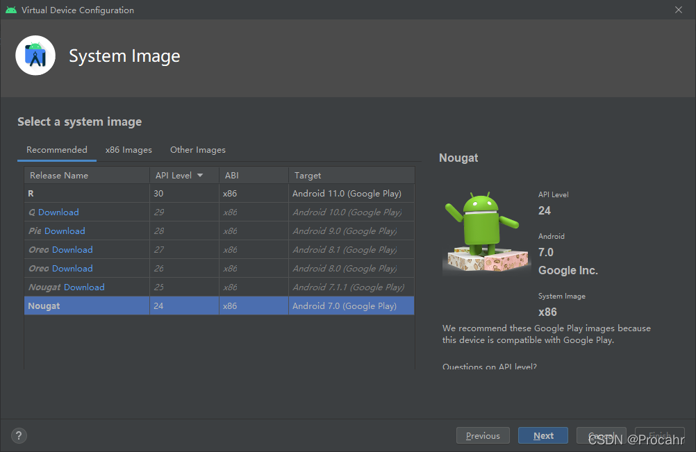Download Nougat API 25 image
This screenshot has height=452, width=696.
point(84,287)
